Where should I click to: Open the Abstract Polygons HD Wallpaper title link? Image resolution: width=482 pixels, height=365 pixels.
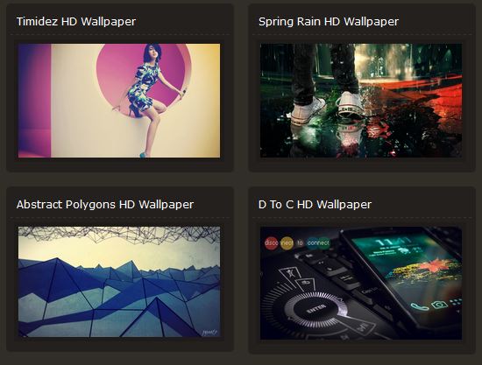tap(105, 205)
